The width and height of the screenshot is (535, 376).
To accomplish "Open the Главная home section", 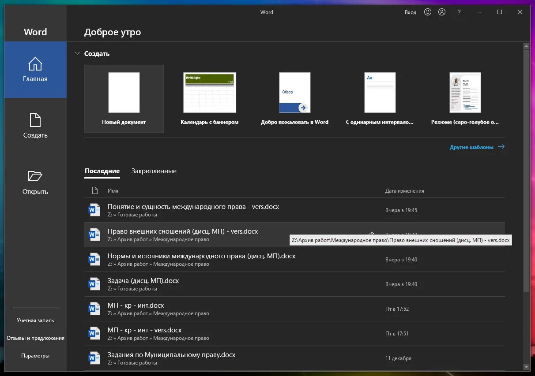I will tap(35, 70).
